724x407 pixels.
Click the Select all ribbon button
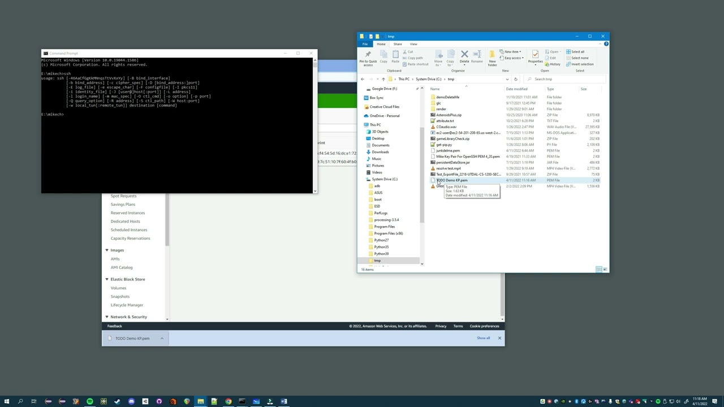click(575, 52)
